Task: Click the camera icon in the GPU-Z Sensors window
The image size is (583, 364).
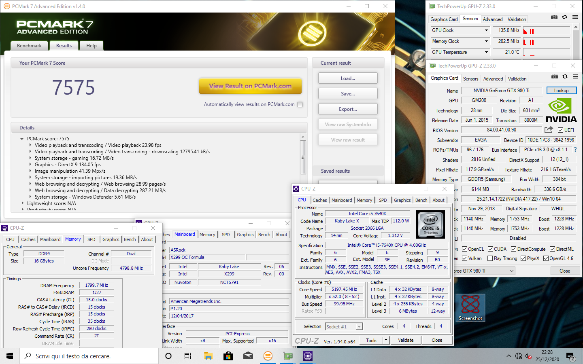Action: click(554, 17)
